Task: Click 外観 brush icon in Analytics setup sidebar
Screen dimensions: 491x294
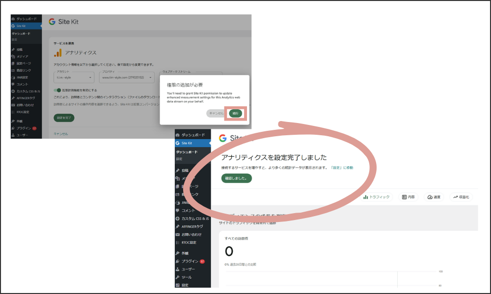Action: 13,121
